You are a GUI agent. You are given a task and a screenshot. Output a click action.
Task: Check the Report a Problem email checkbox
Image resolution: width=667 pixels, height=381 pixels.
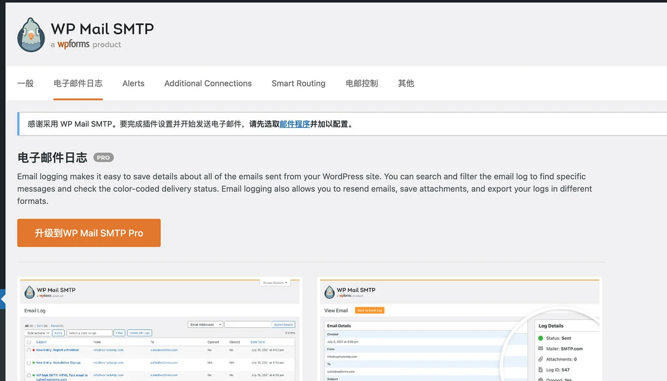29,350
